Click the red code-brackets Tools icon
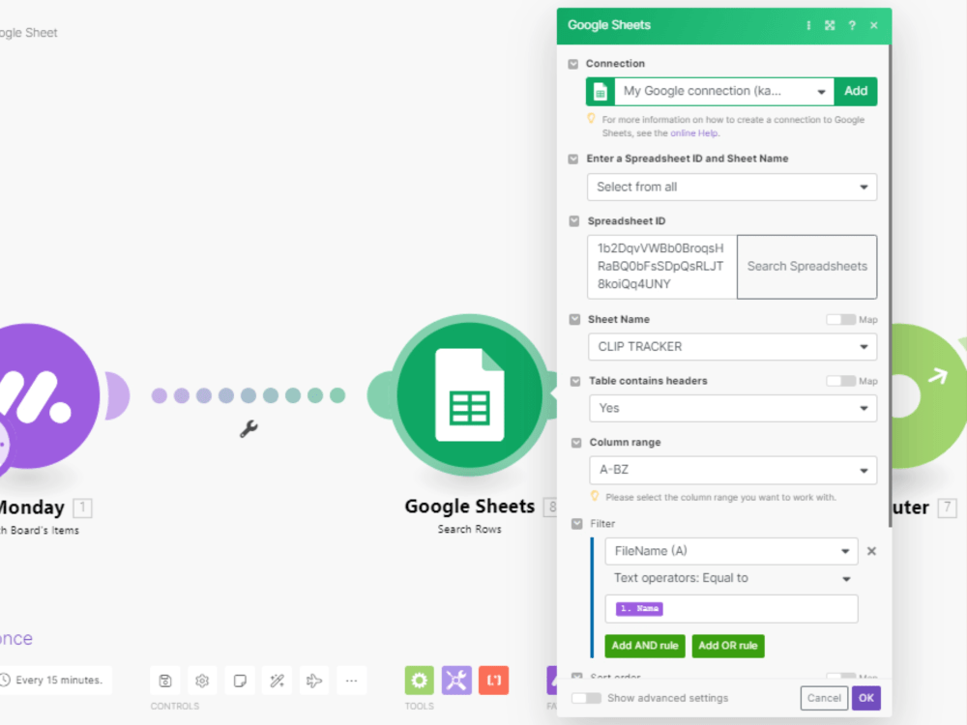Viewport: 967px width, 725px height. (x=493, y=680)
